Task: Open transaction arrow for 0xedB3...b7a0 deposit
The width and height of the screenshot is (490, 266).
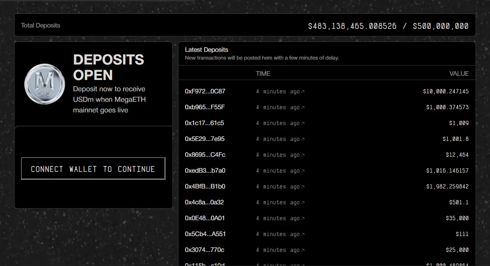Action: click(x=303, y=171)
